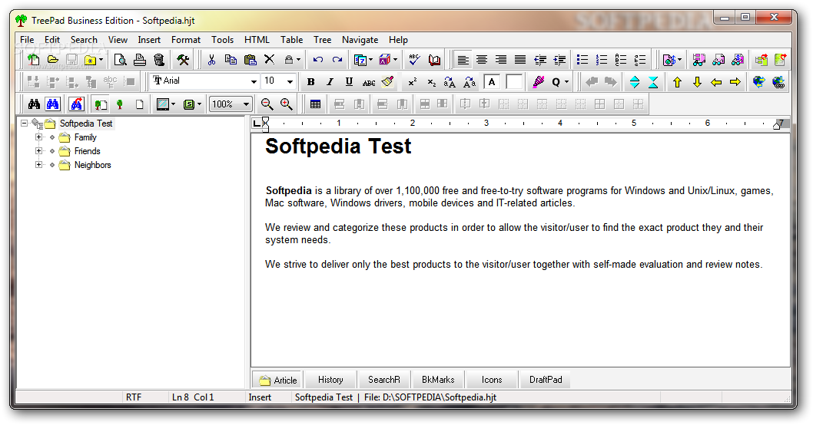The height and width of the screenshot is (425, 813).
Task: Center align the text
Action: 482,60
